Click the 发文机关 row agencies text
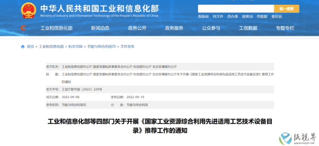 click(x=119, y=67)
